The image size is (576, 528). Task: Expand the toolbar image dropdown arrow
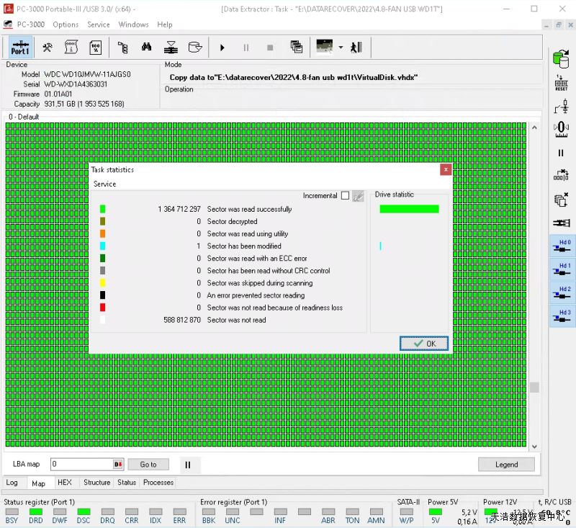341,48
